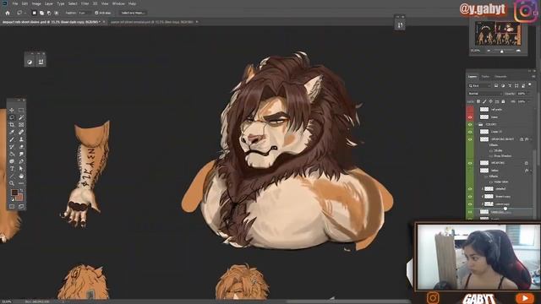Select the Healing Brush tool
The height and width of the screenshot is (304, 541).
click(x=21, y=132)
